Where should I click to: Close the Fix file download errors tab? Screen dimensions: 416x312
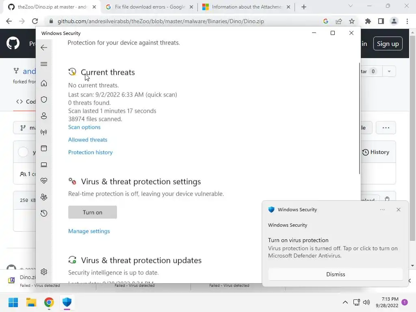click(x=191, y=7)
